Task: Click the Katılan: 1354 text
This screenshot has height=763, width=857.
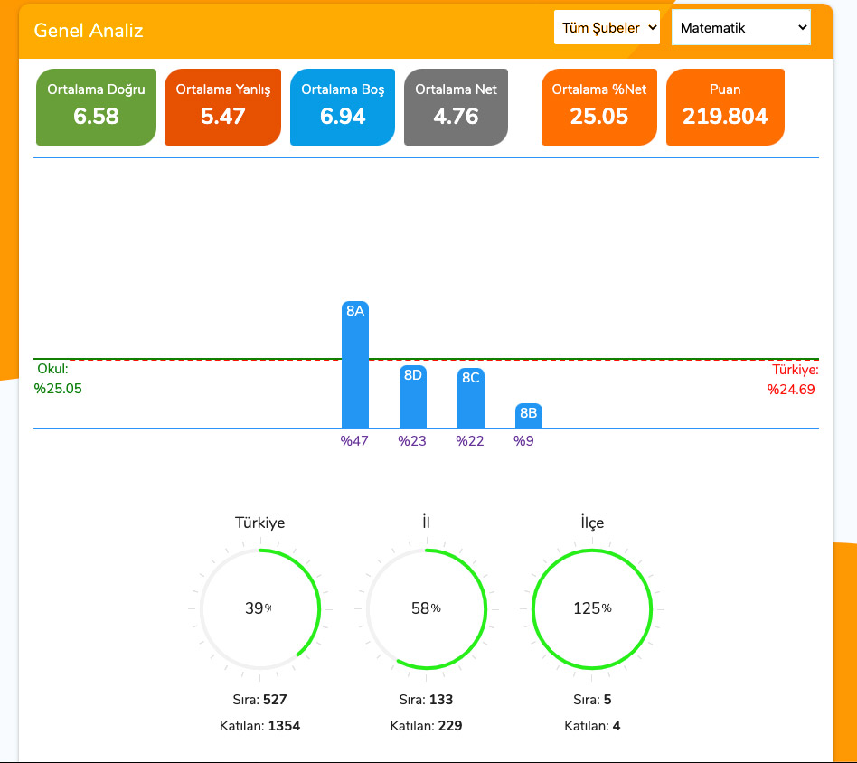Action: (x=260, y=726)
